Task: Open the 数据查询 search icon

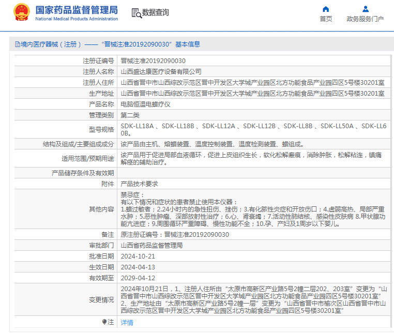Action: pyautogui.click(x=137, y=13)
